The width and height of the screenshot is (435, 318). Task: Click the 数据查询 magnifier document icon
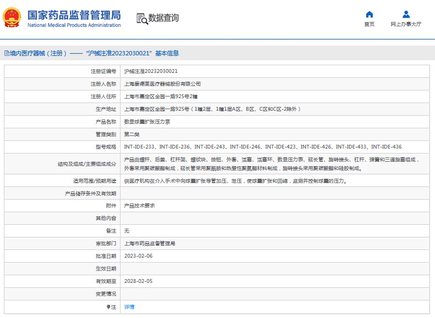point(141,18)
